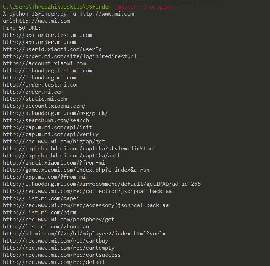Click the (master -> origin) git branch label
Image resolution: width=270 pixels, height=266 pixels.
coord(143,7)
